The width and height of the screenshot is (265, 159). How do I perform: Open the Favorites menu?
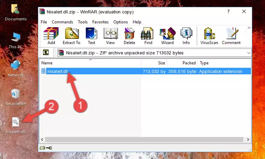pos(100,22)
